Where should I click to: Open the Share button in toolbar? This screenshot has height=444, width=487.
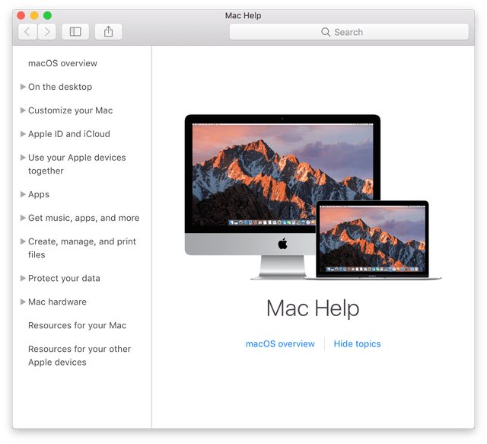click(108, 32)
